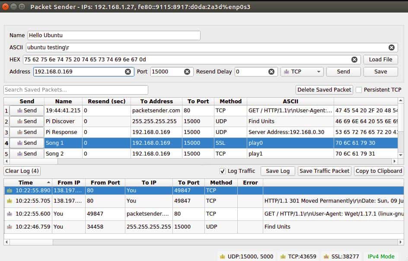Clear the Port field with its X icon

coord(187,72)
